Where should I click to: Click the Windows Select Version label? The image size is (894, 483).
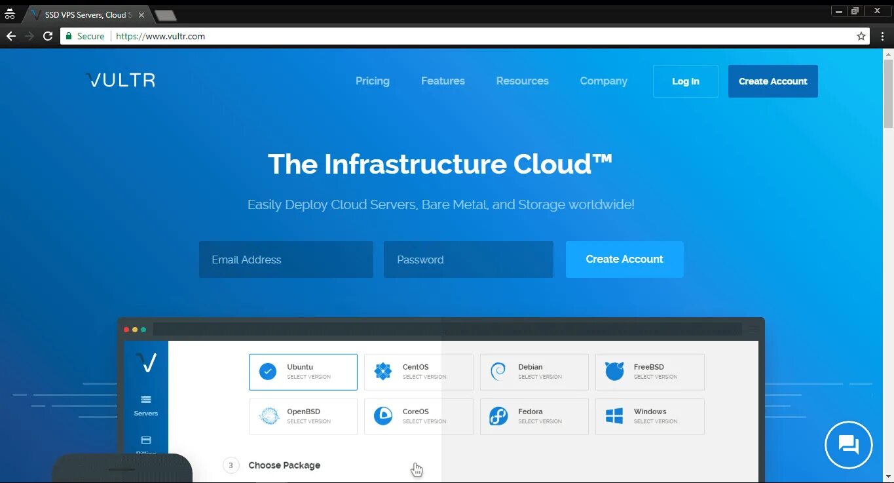tap(656, 421)
